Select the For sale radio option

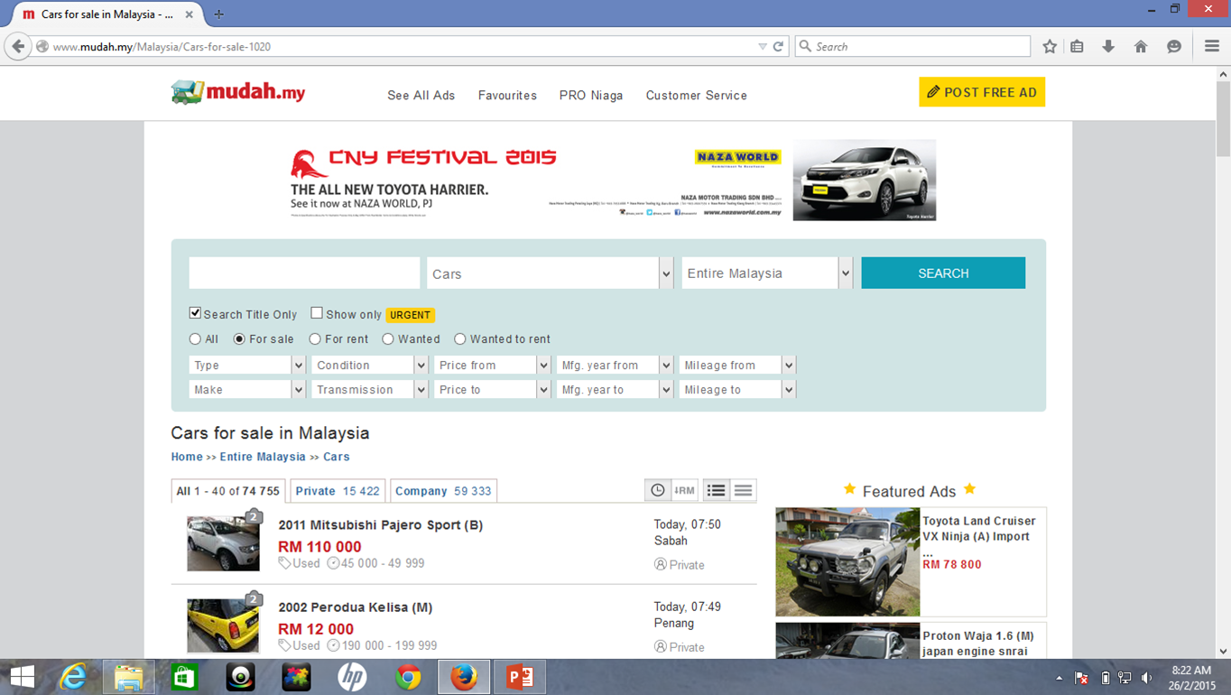[x=239, y=339]
